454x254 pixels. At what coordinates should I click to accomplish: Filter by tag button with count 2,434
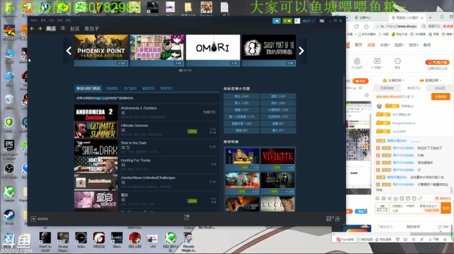(278, 96)
